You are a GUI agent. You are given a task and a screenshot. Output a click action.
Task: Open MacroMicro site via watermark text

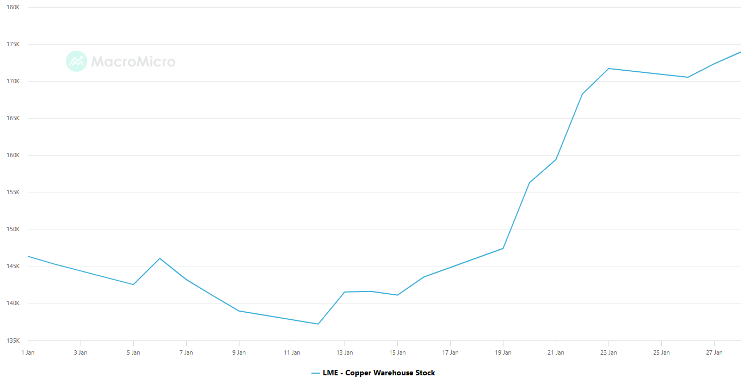click(132, 61)
